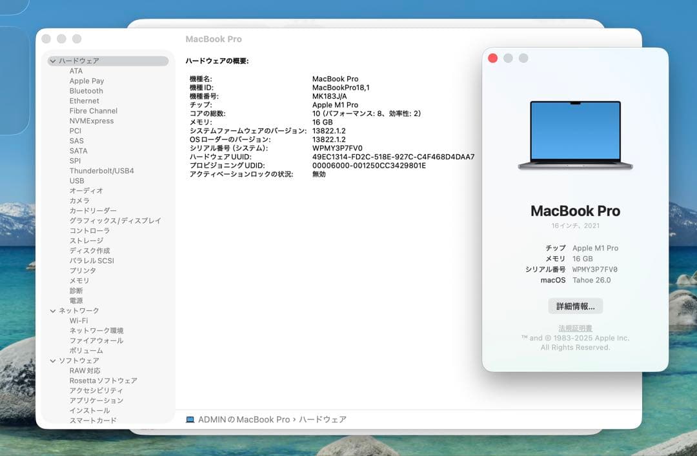Viewport: 697px width, 456px height.
Task: Select コントローラ in the sidebar
Action: click(x=89, y=231)
